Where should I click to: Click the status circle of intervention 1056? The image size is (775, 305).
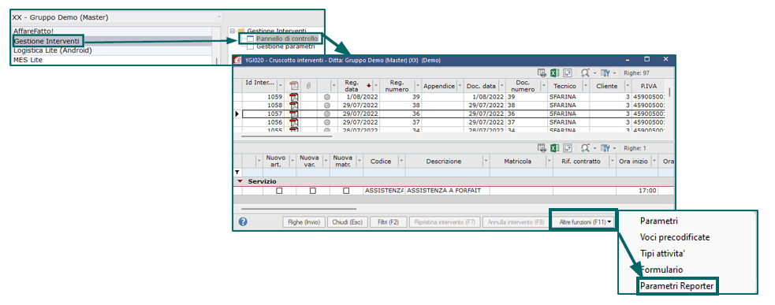pyautogui.click(x=326, y=122)
